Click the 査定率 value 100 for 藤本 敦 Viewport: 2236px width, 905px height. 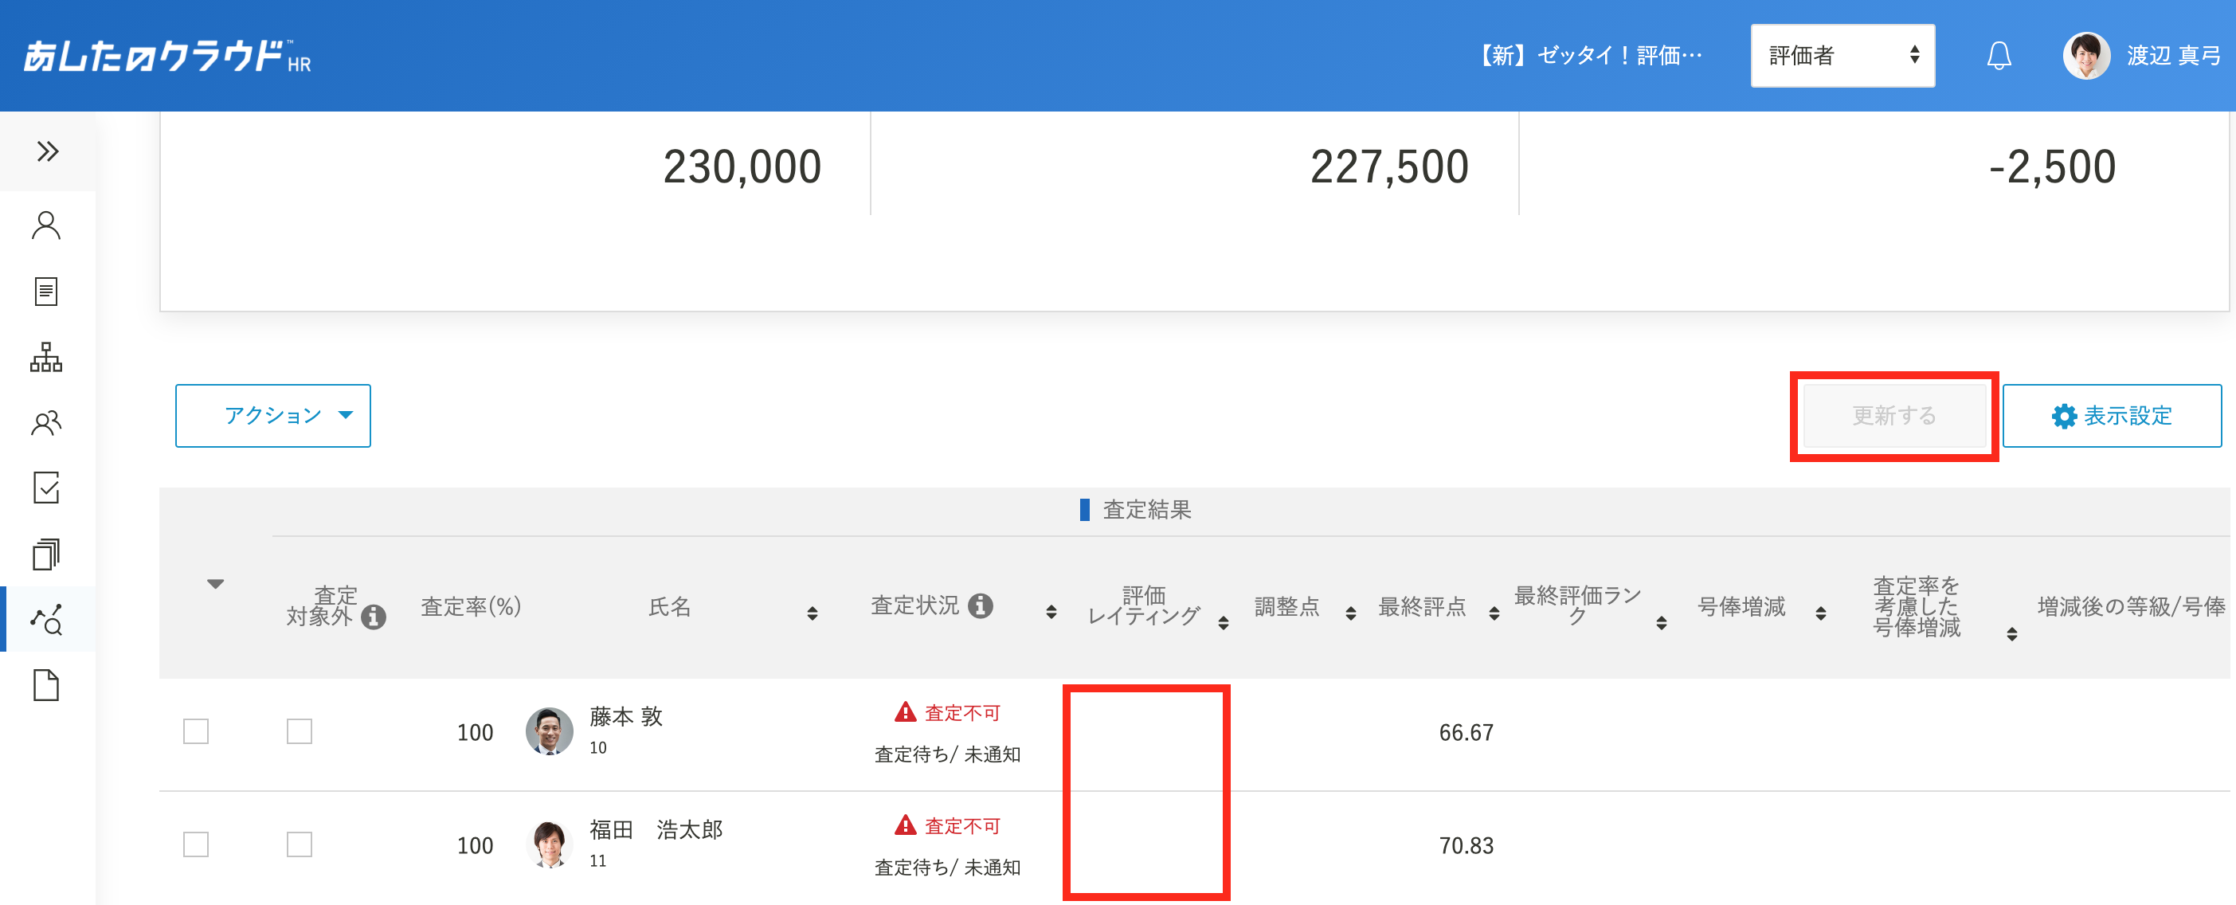tap(475, 732)
